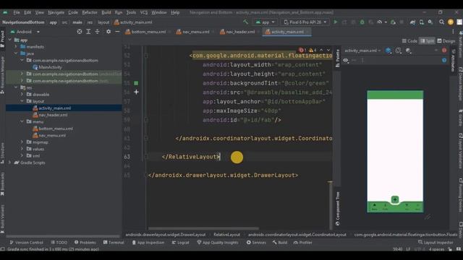Toggle the Structure side tab

[x=2, y=153]
